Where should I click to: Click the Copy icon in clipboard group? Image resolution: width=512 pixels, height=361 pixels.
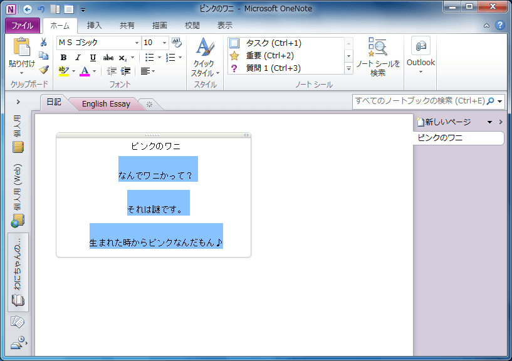coord(43,56)
